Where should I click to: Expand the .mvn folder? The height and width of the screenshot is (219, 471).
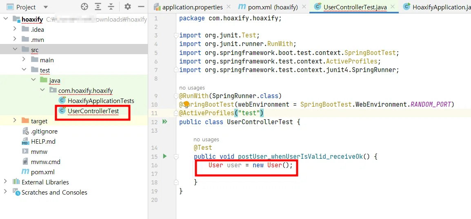15,39
